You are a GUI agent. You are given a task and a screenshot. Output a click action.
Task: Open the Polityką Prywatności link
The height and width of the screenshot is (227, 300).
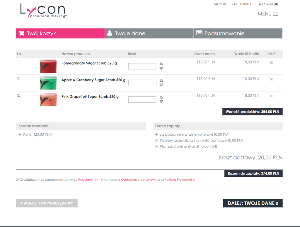[180, 180]
